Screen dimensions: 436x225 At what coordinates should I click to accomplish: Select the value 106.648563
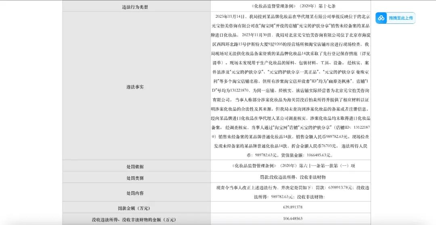click(x=293, y=219)
